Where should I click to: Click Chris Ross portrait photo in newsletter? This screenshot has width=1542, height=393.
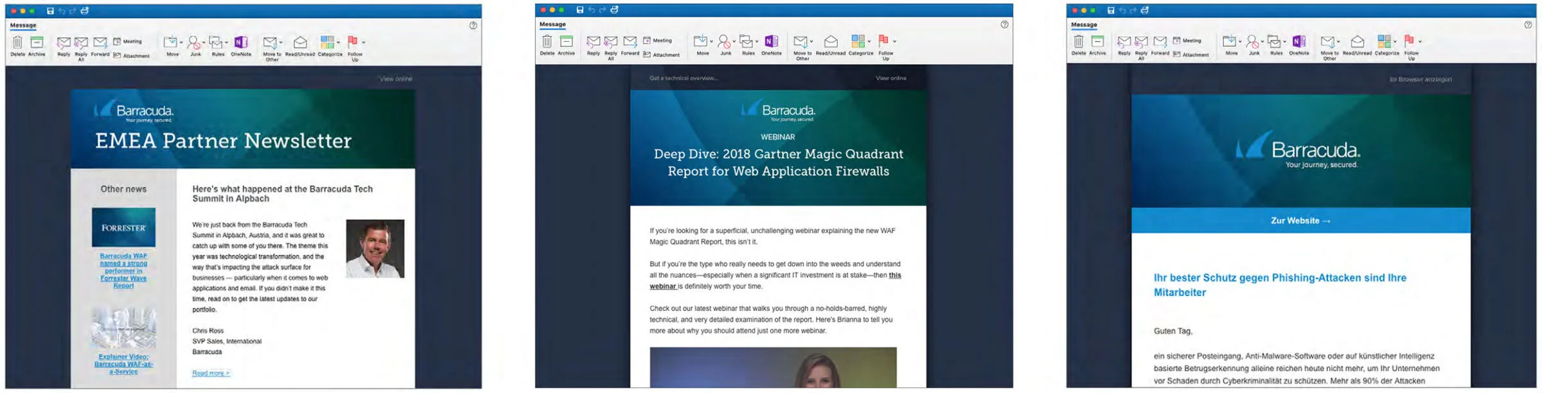(x=375, y=249)
